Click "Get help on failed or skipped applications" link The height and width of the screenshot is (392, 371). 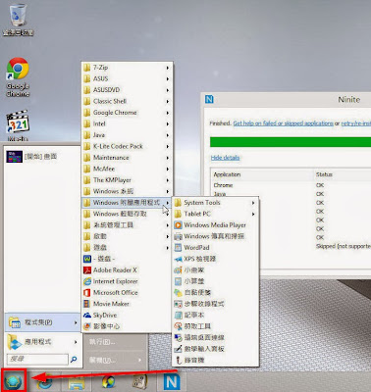tap(283, 123)
